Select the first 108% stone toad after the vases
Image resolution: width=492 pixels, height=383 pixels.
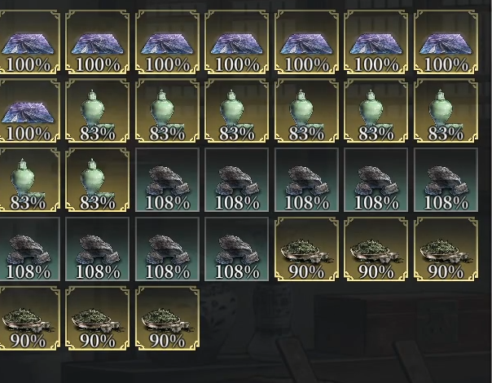click(x=167, y=180)
